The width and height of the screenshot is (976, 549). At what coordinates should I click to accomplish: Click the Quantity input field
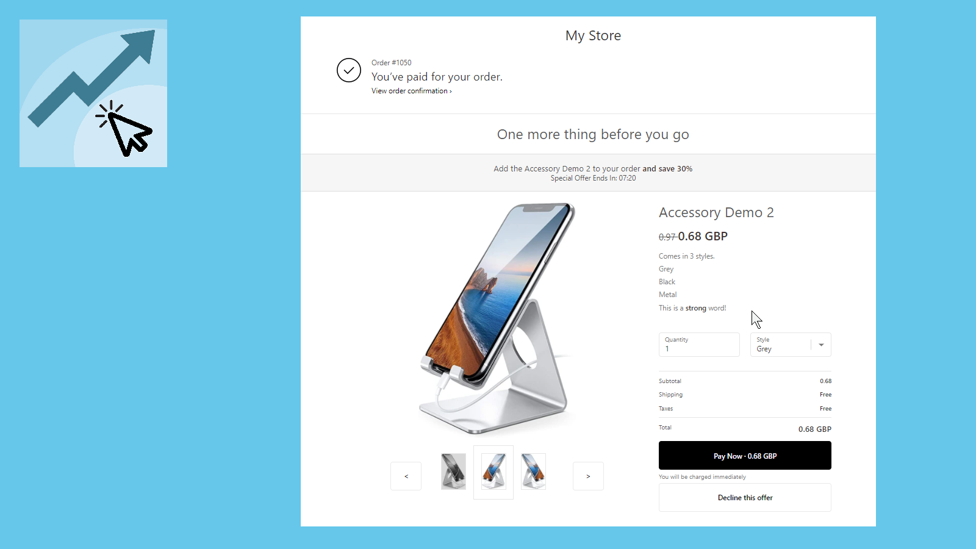click(x=699, y=345)
